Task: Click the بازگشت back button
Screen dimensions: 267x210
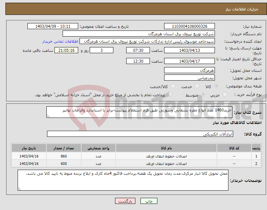Action: tap(125, 201)
